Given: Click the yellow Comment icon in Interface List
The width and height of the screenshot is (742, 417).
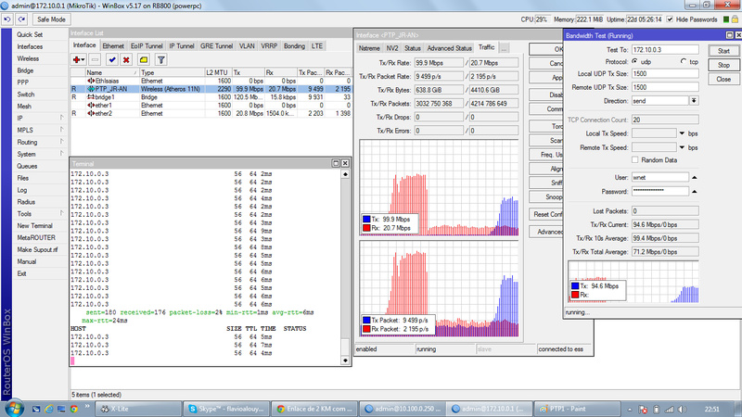Looking at the screenshot, I should (x=143, y=58).
